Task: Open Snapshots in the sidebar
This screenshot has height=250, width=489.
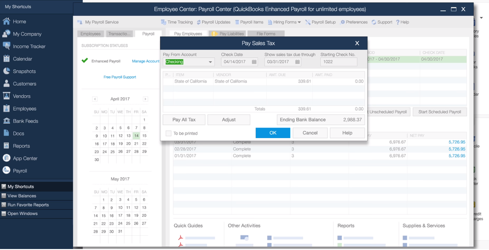Action: (x=19, y=71)
